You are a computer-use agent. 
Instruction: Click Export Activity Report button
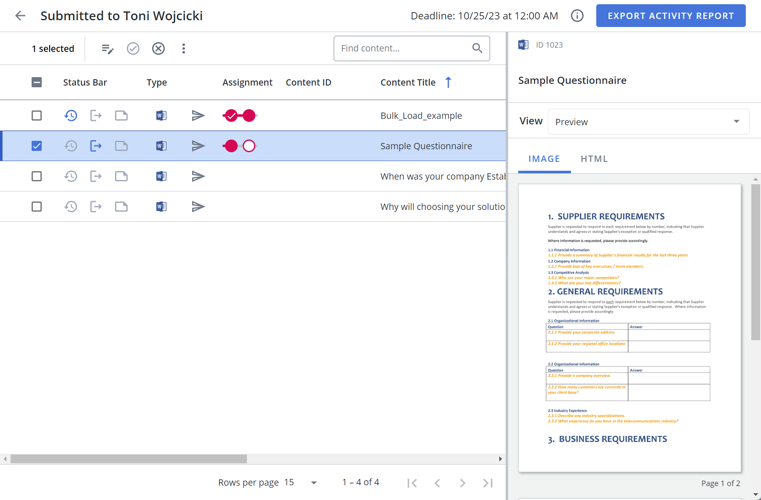670,16
